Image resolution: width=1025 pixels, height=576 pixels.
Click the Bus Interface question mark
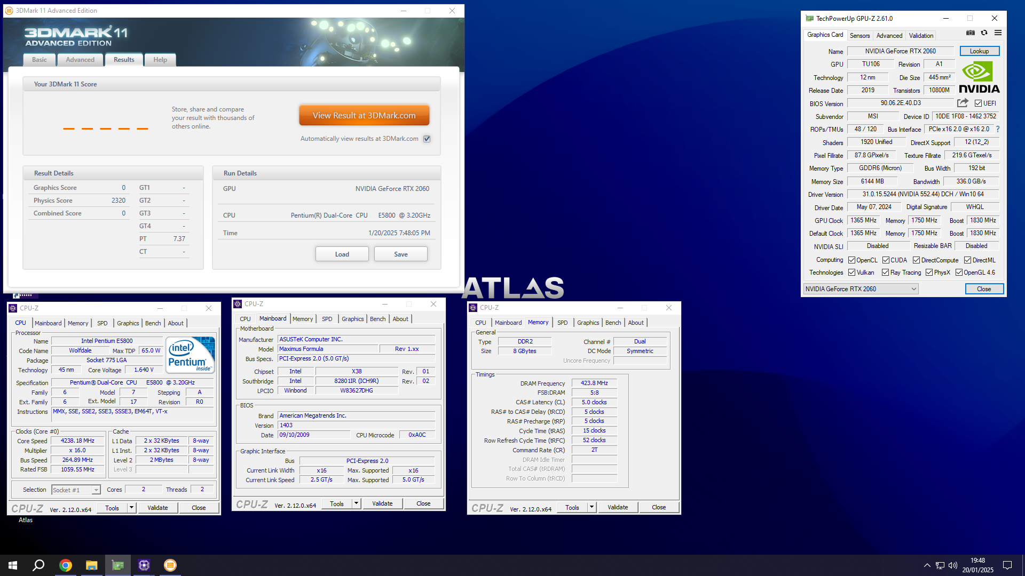[x=997, y=129]
